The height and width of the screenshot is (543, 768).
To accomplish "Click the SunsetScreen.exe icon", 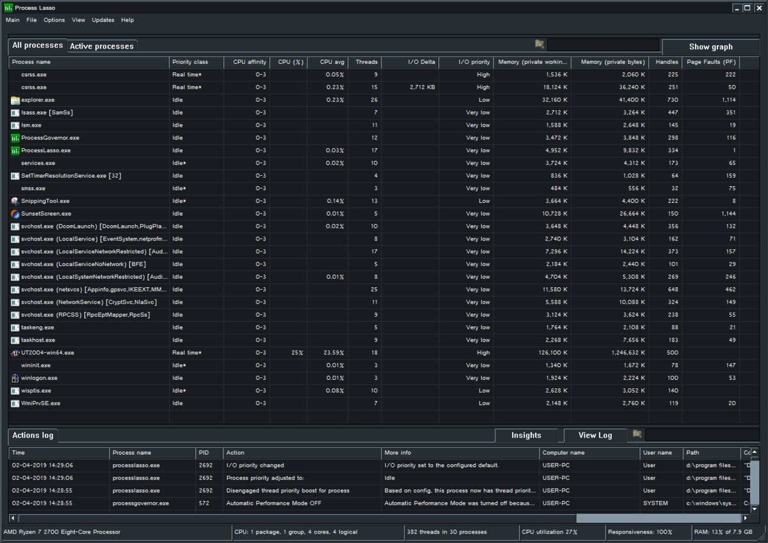I will [x=15, y=214].
